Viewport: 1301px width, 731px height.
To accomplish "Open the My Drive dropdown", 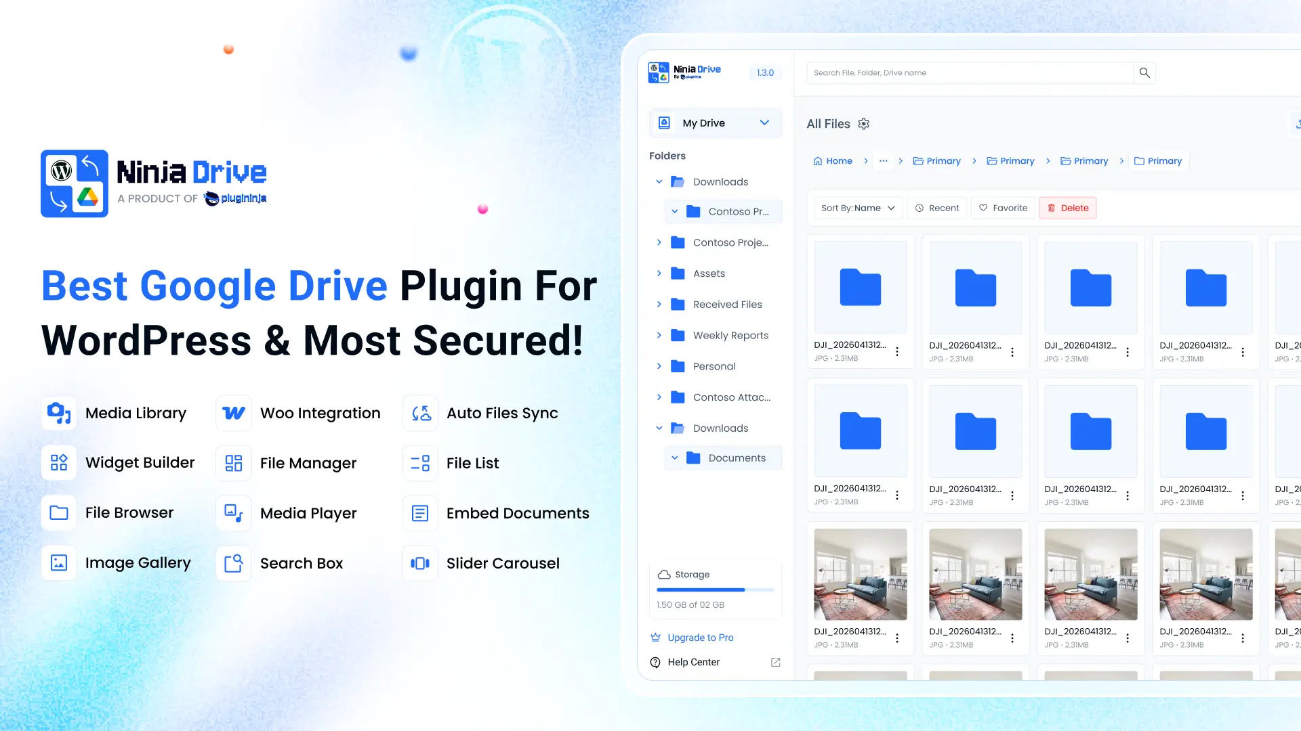I will coord(716,123).
